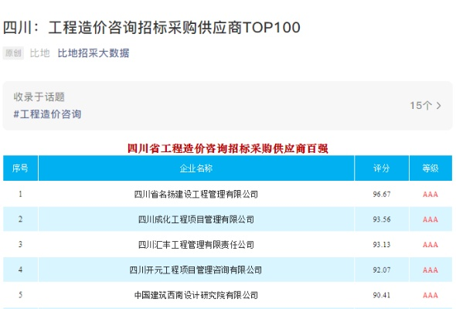The height and width of the screenshot is (309, 456).
Task: Click the AAA grade for 四川开元
Action: click(430, 270)
